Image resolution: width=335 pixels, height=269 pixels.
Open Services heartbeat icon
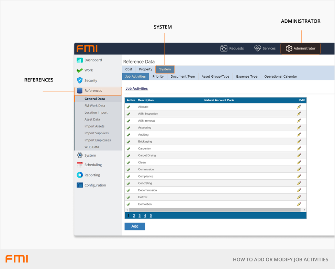click(258, 48)
